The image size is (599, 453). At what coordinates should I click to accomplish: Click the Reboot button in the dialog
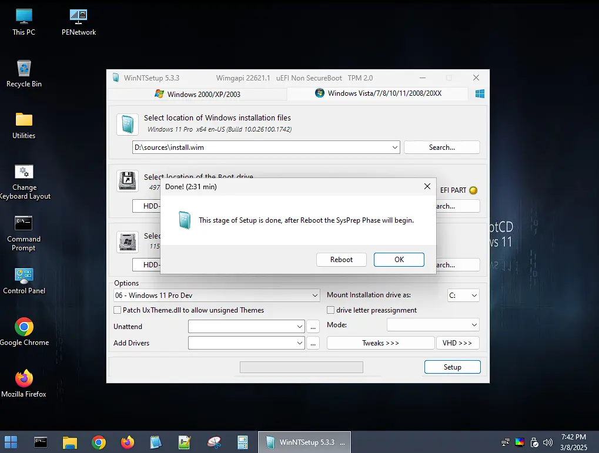(341, 260)
